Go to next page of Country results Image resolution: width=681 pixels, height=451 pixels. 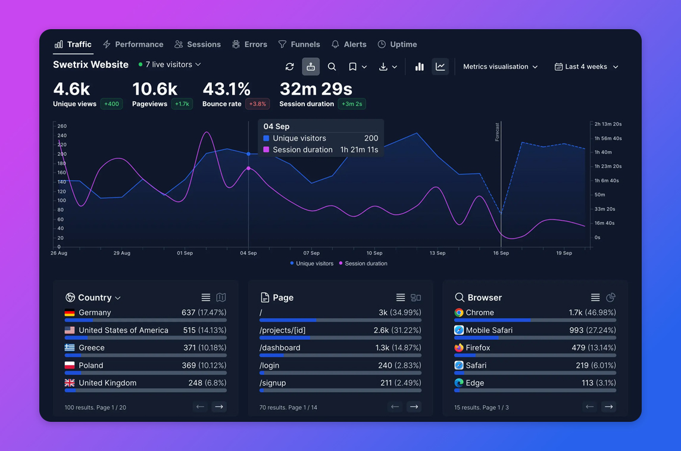pos(219,407)
